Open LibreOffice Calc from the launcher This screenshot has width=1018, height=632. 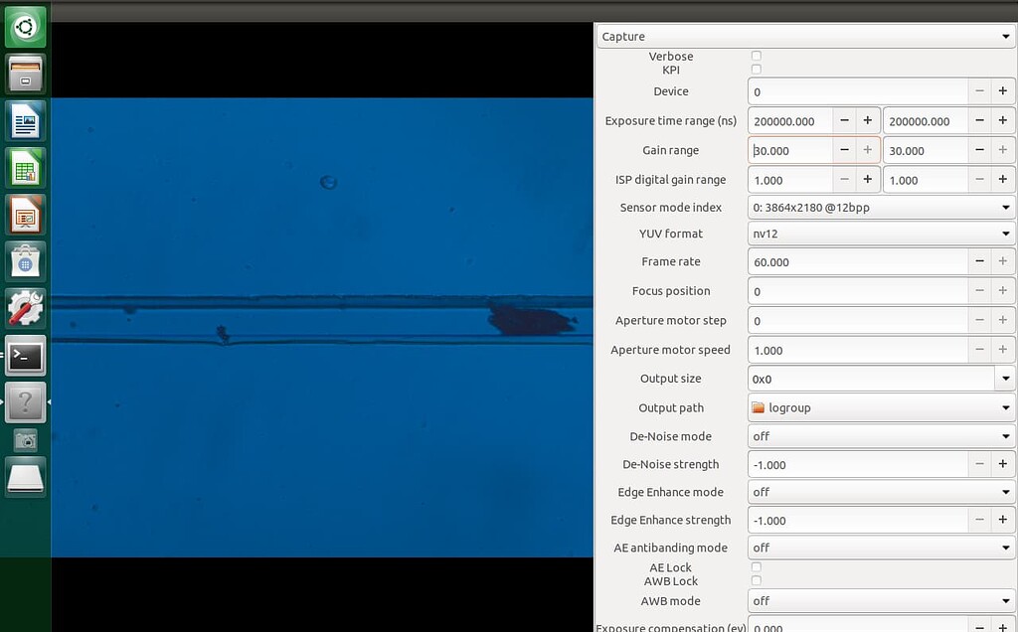[x=24, y=167]
